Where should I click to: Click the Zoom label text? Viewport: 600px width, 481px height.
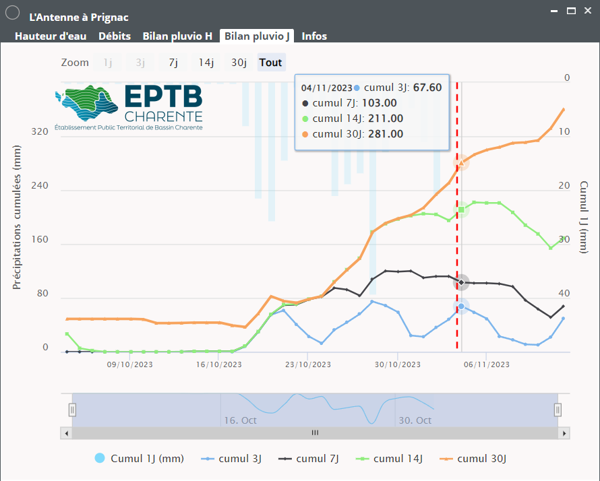click(75, 63)
